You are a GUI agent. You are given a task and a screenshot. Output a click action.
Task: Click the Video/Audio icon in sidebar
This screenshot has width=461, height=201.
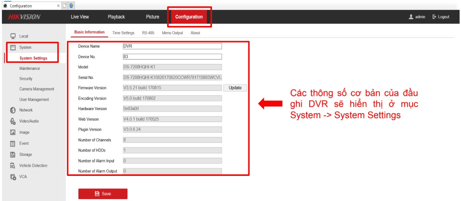(13, 121)
